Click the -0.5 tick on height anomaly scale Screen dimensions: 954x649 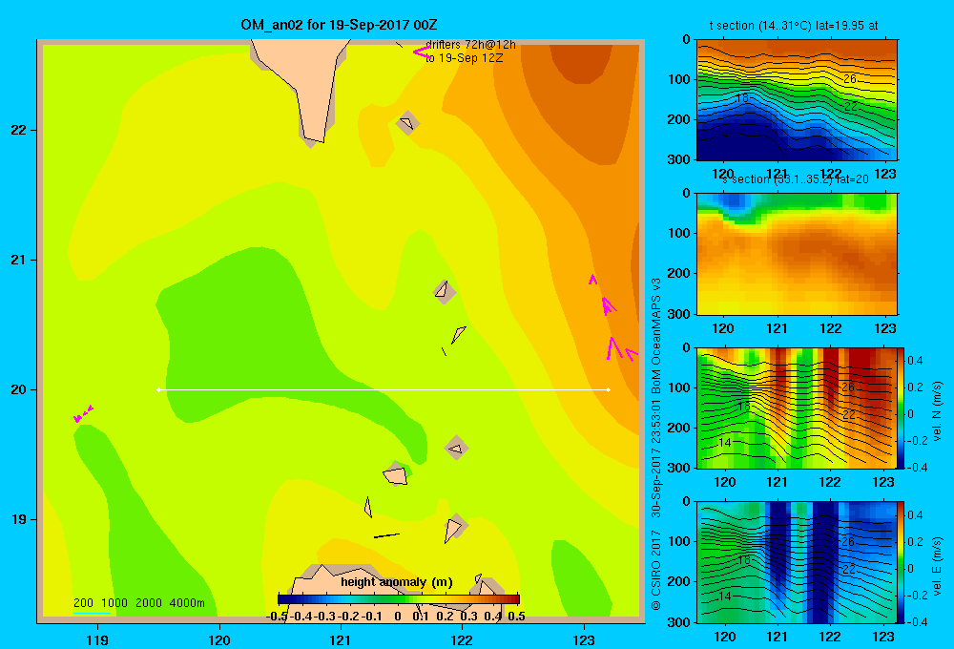[x=277, y=617]
